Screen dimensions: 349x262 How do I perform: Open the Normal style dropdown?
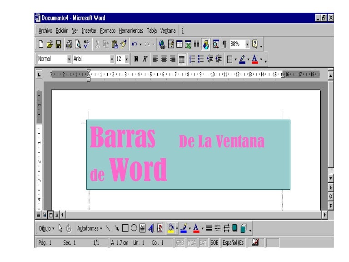click(x=69, y=59)
